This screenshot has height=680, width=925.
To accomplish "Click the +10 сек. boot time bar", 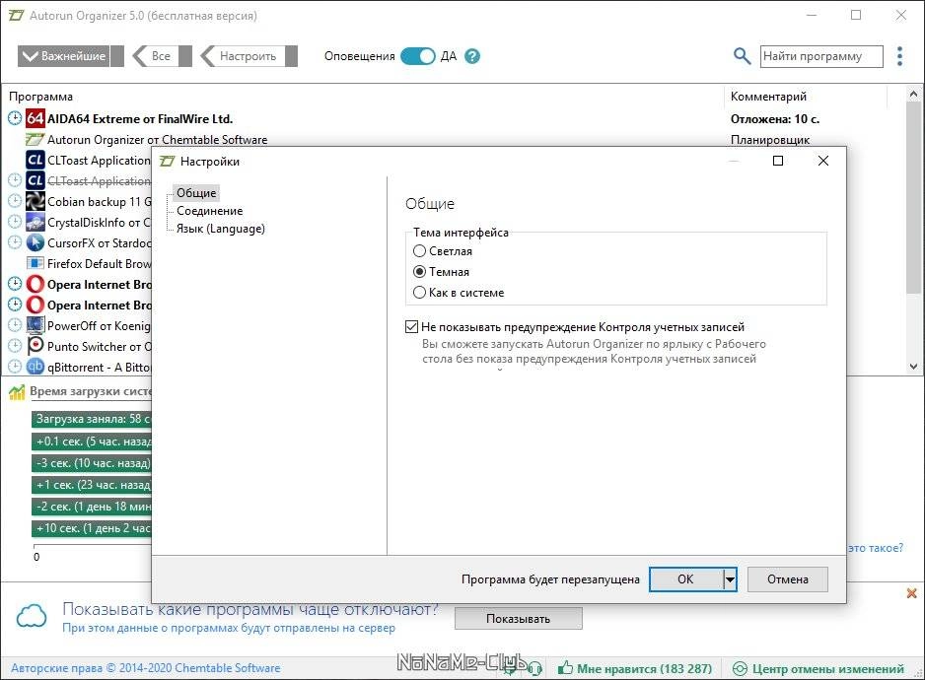I will point(92,528).
